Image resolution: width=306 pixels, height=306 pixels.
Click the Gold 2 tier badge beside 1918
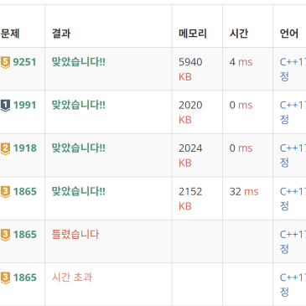[5, 148]
